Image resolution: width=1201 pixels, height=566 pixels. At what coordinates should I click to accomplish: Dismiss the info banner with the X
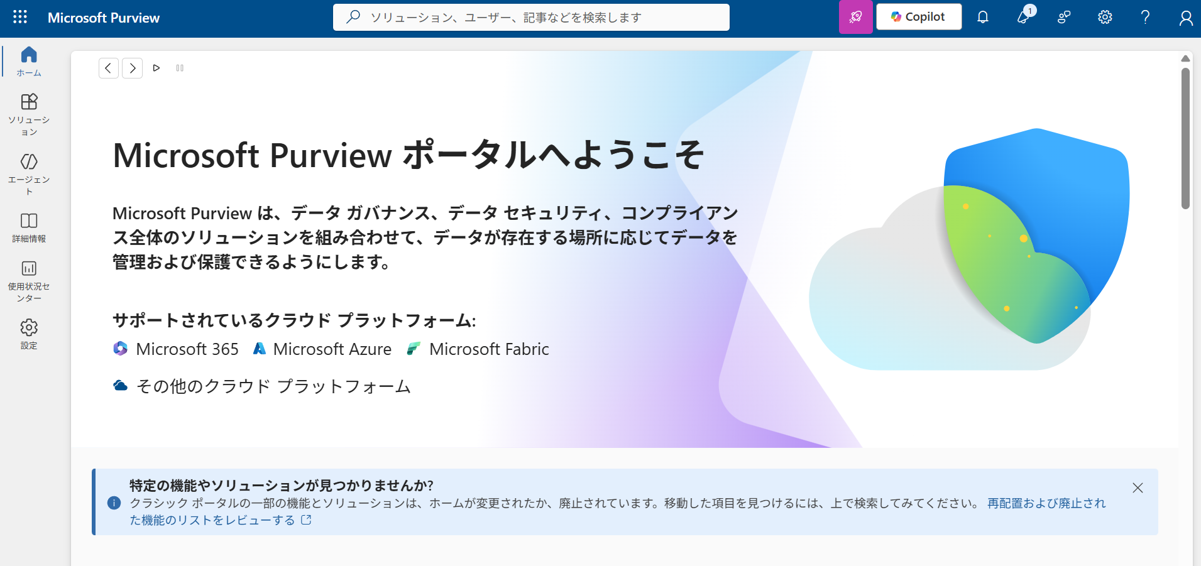point(1138,488)
